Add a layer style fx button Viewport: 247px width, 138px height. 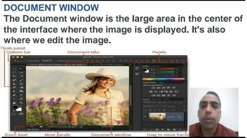151,130
